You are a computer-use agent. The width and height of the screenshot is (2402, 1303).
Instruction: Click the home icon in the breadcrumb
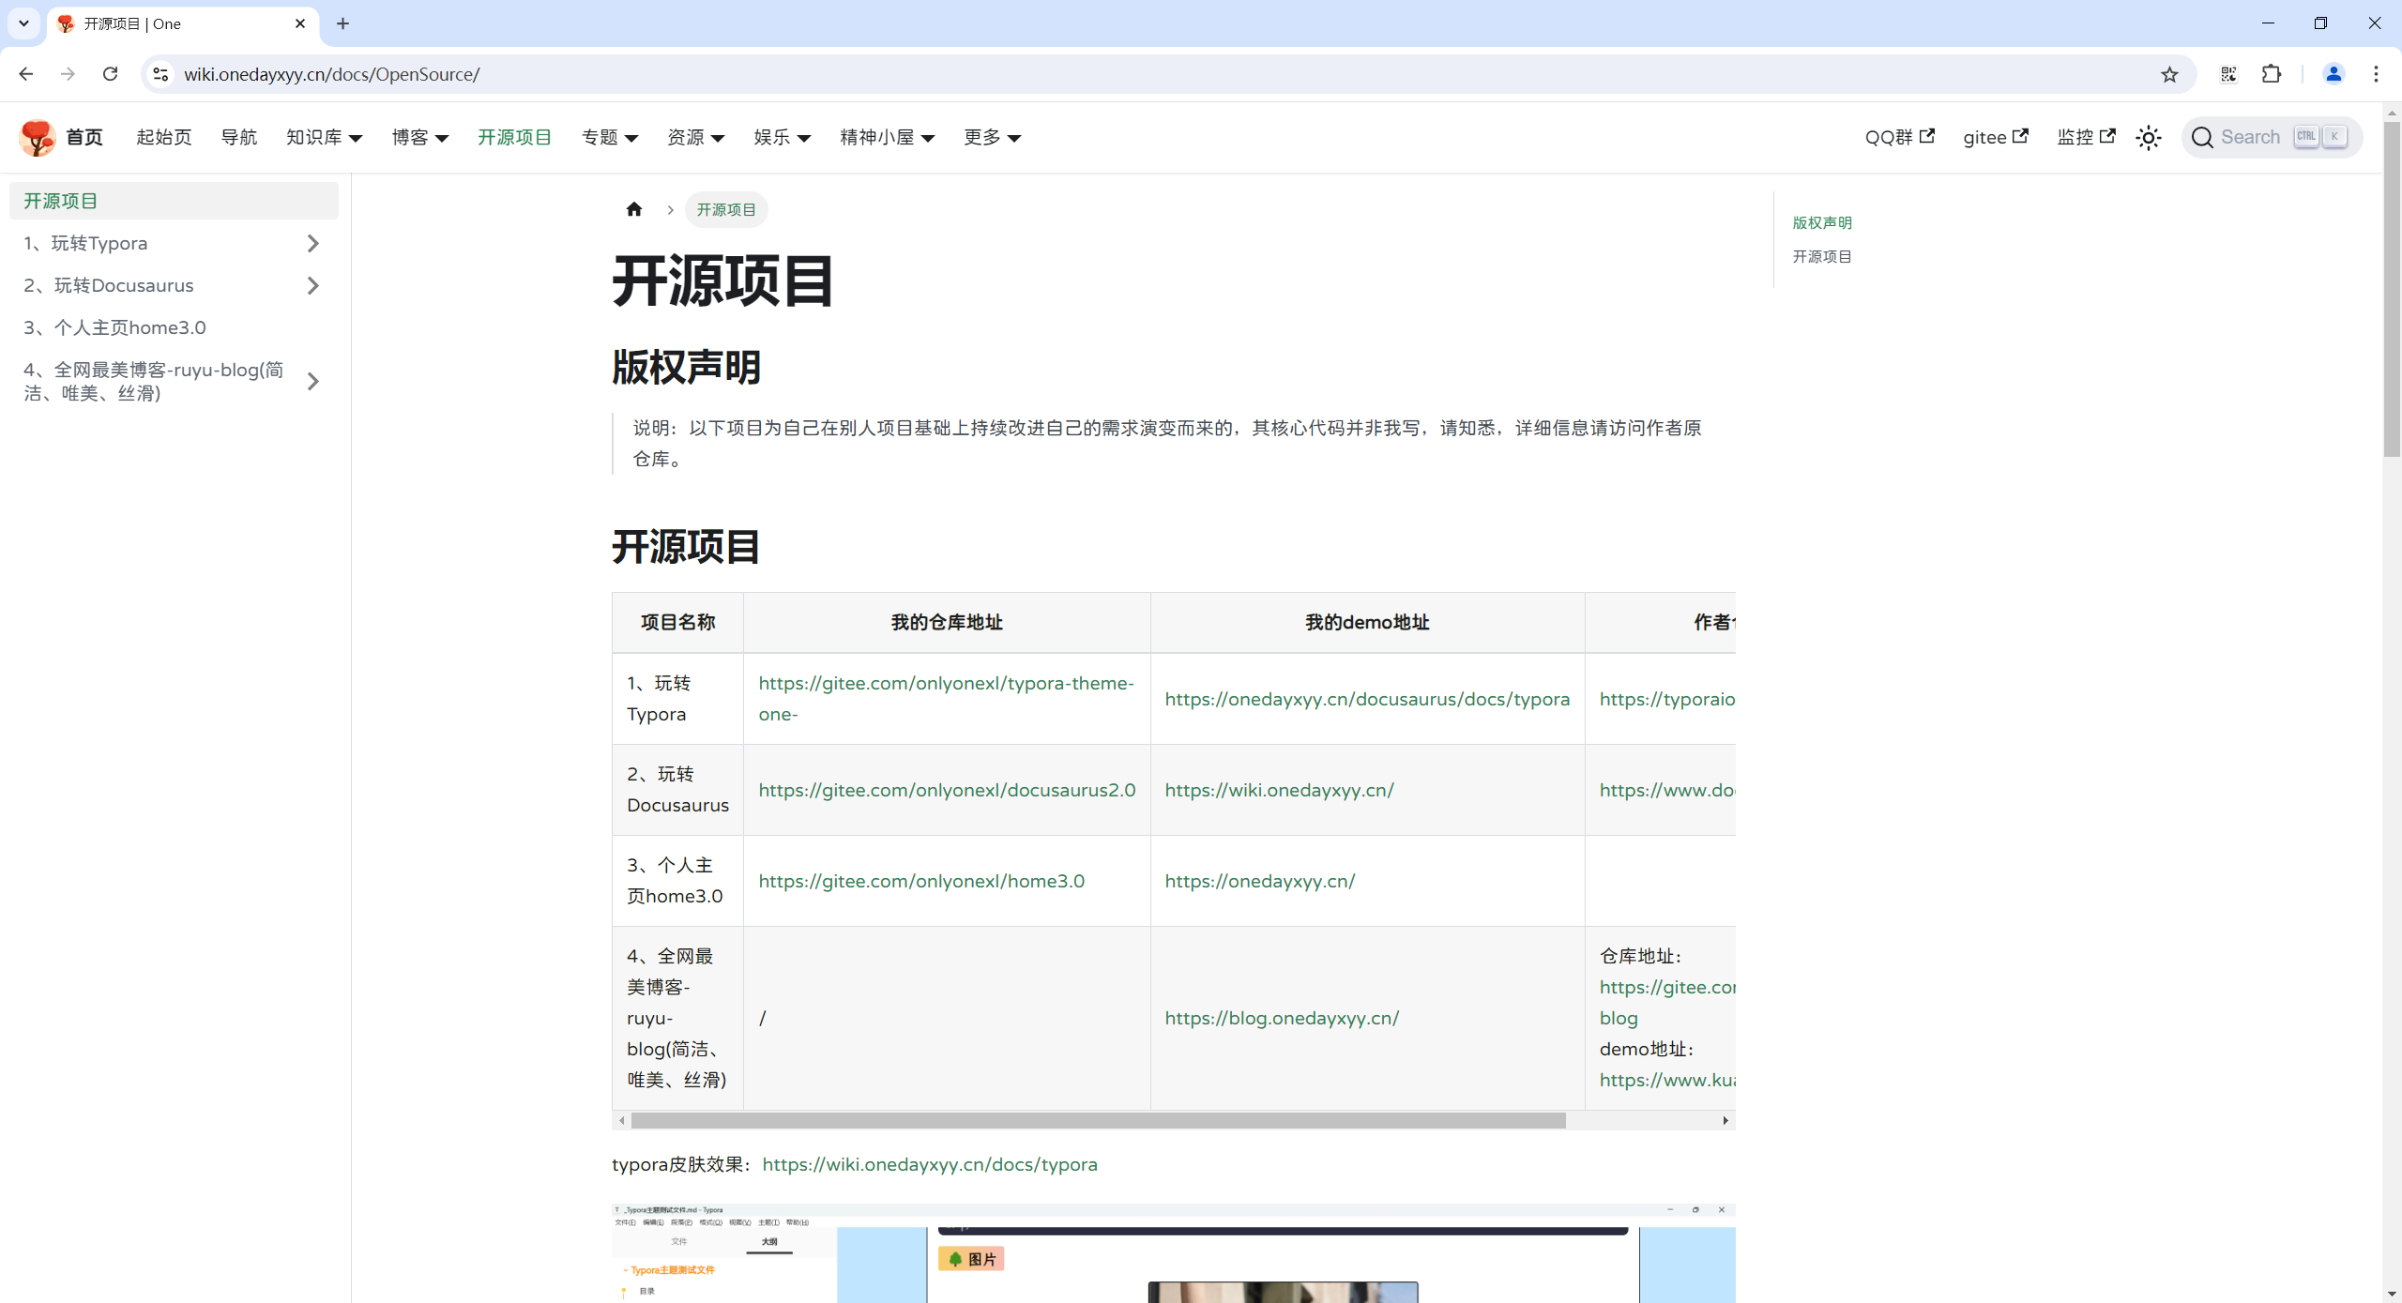[634, 209]
